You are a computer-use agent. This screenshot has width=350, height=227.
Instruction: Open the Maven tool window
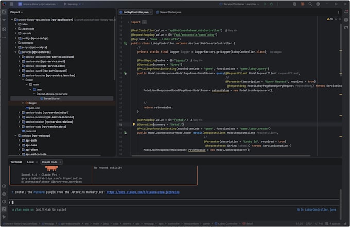(x=346, y=27)
